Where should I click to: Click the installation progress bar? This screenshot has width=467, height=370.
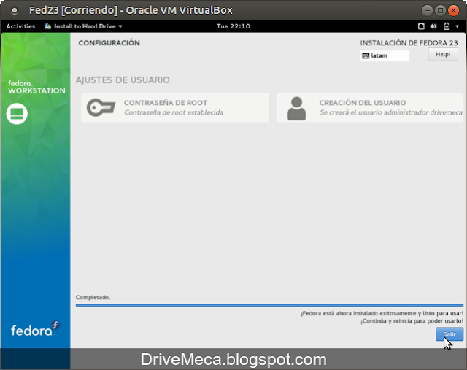click(x=269, y=305)
